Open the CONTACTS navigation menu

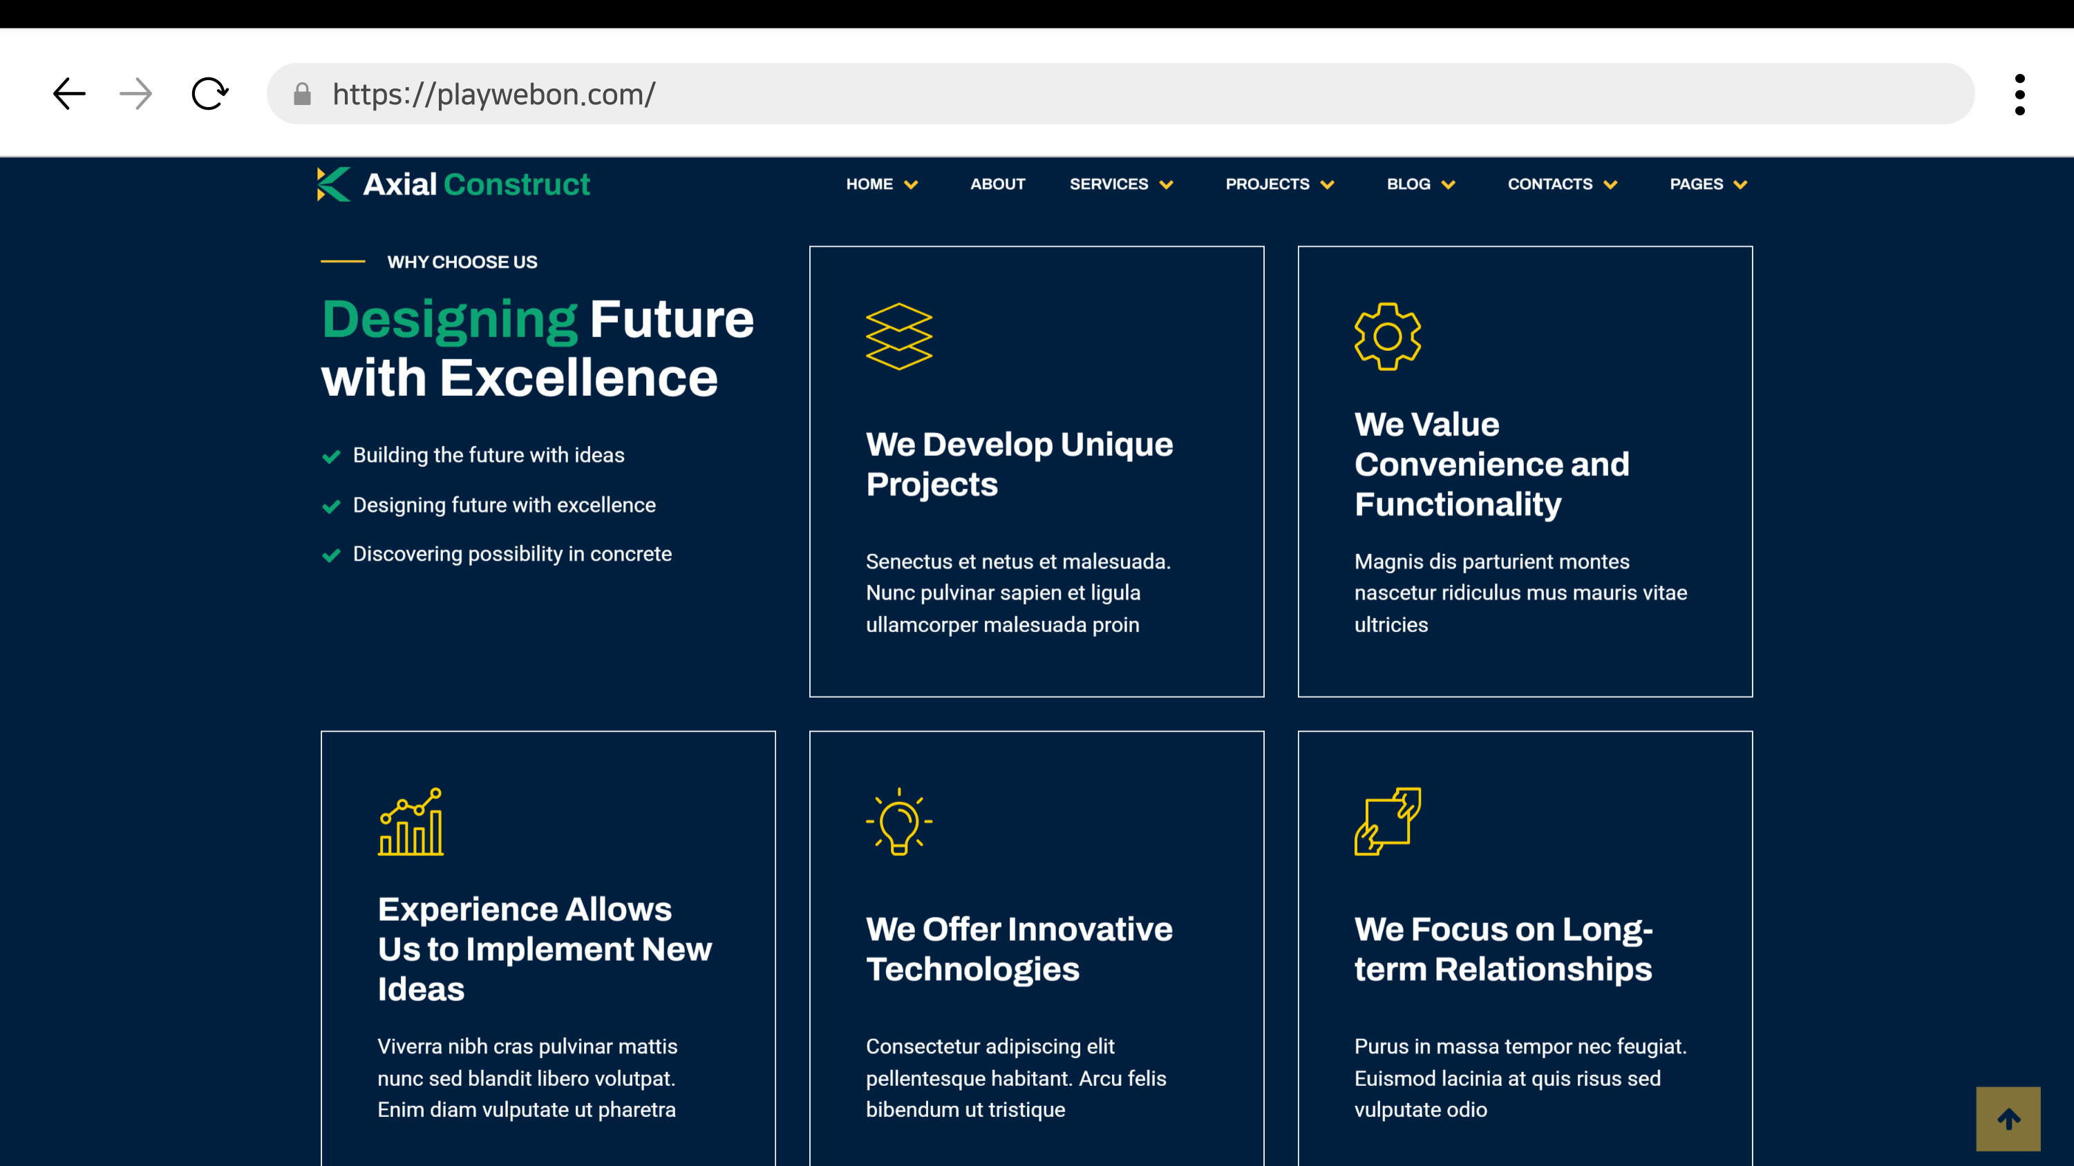[x=1562, y=184]
